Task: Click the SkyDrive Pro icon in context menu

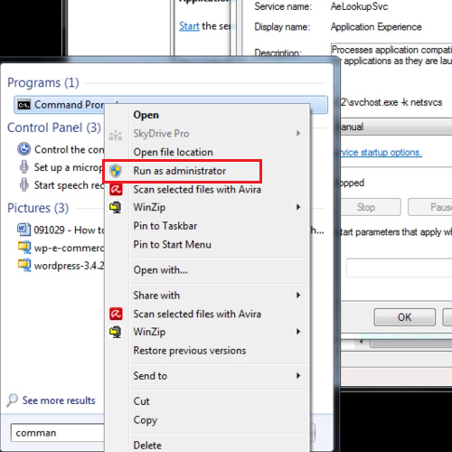Action: coord(116,135)
